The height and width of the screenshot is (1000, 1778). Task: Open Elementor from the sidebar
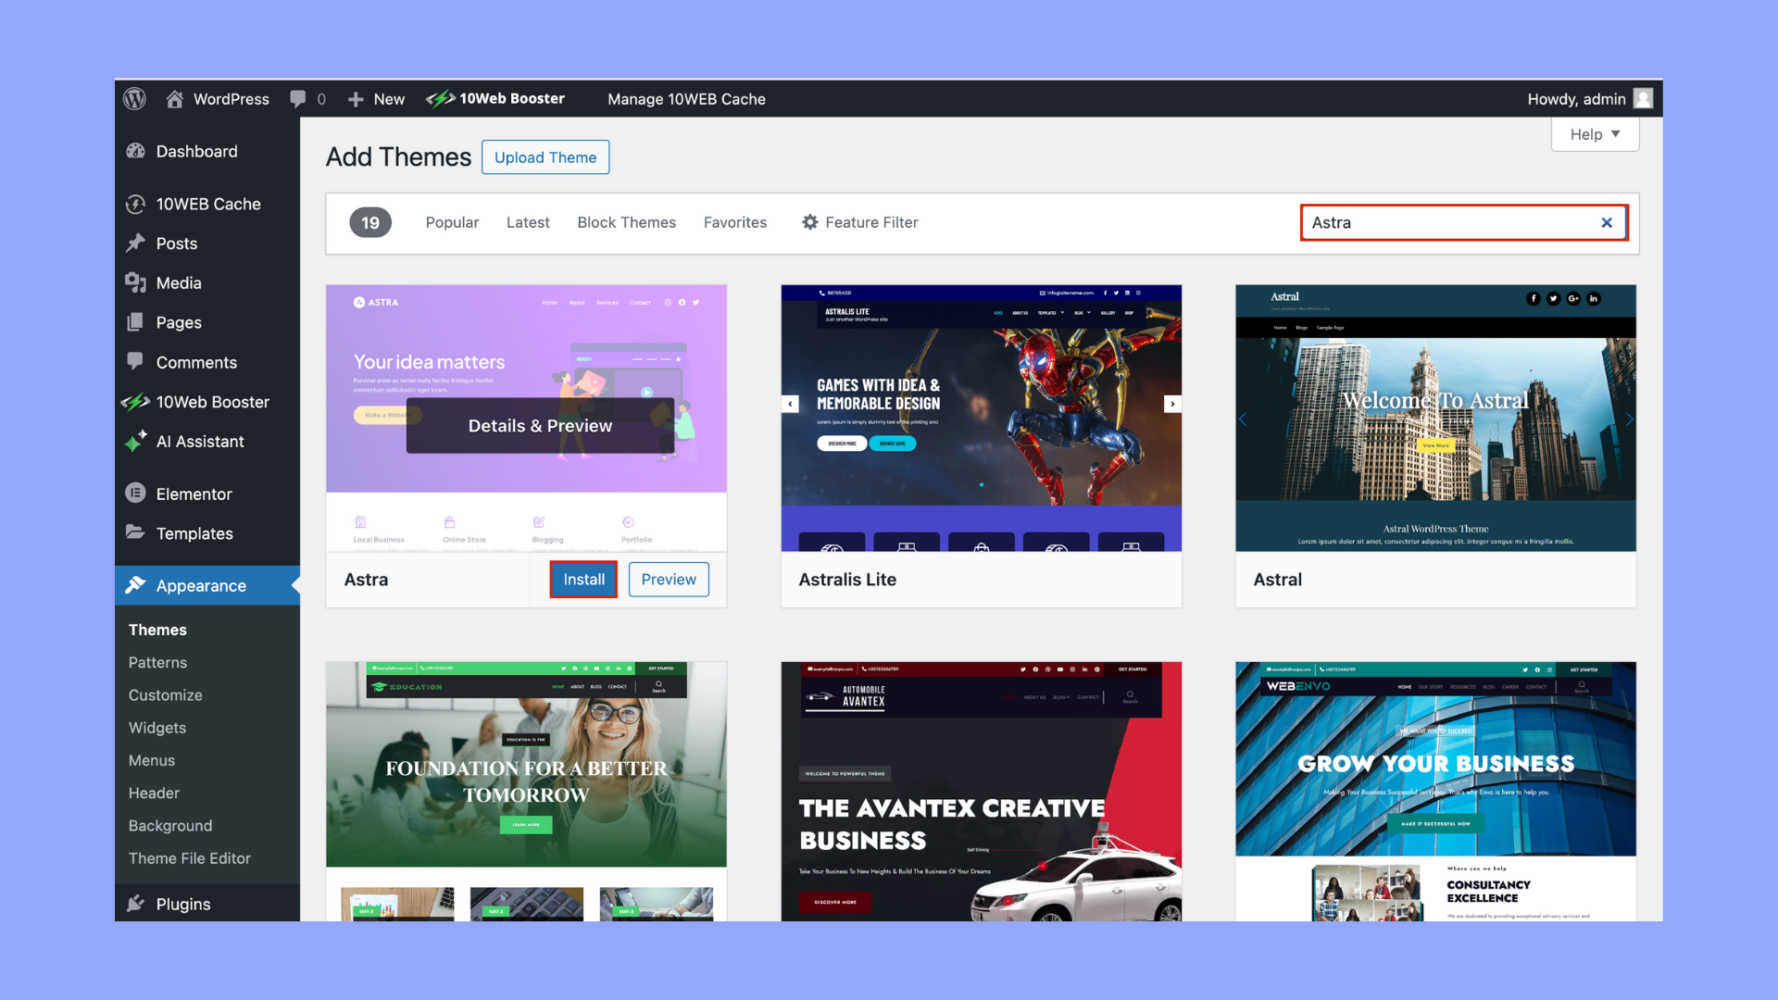194,494
